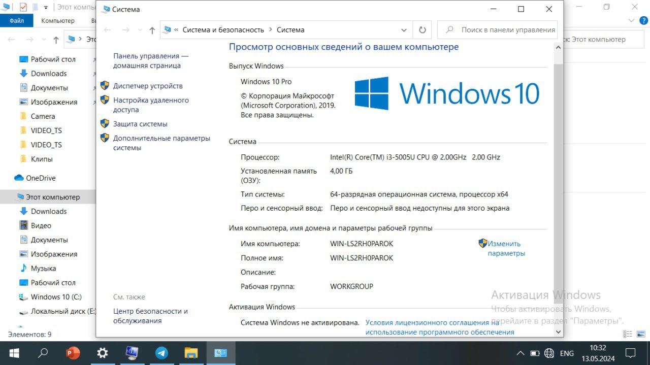The height and width of the screenshot is (365, 650).
Task: Open the Windows Start menu
Action: 14,353
